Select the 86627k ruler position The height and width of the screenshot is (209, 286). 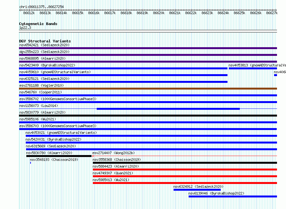coord(272,13)
